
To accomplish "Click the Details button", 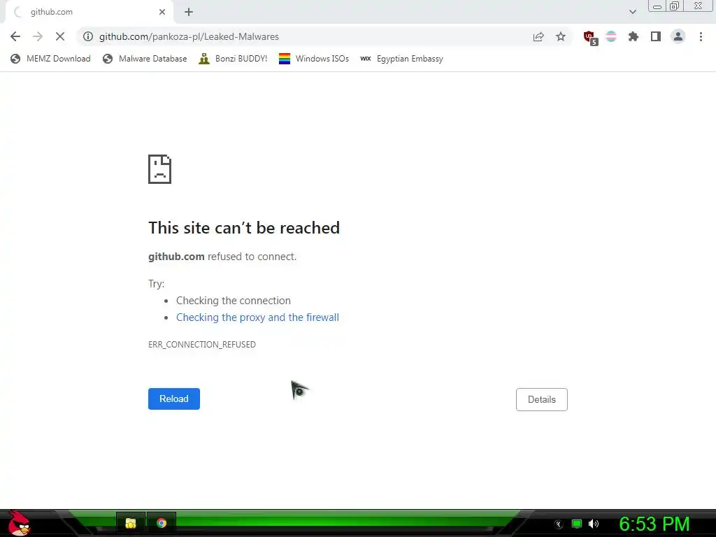I will [542, 399].
